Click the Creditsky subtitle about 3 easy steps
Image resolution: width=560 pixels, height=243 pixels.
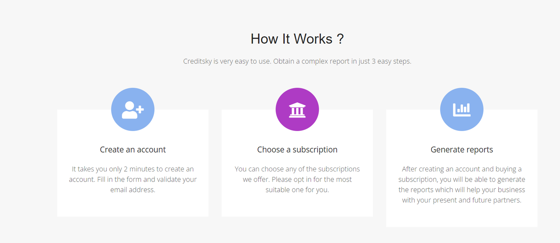pos(297,61)
